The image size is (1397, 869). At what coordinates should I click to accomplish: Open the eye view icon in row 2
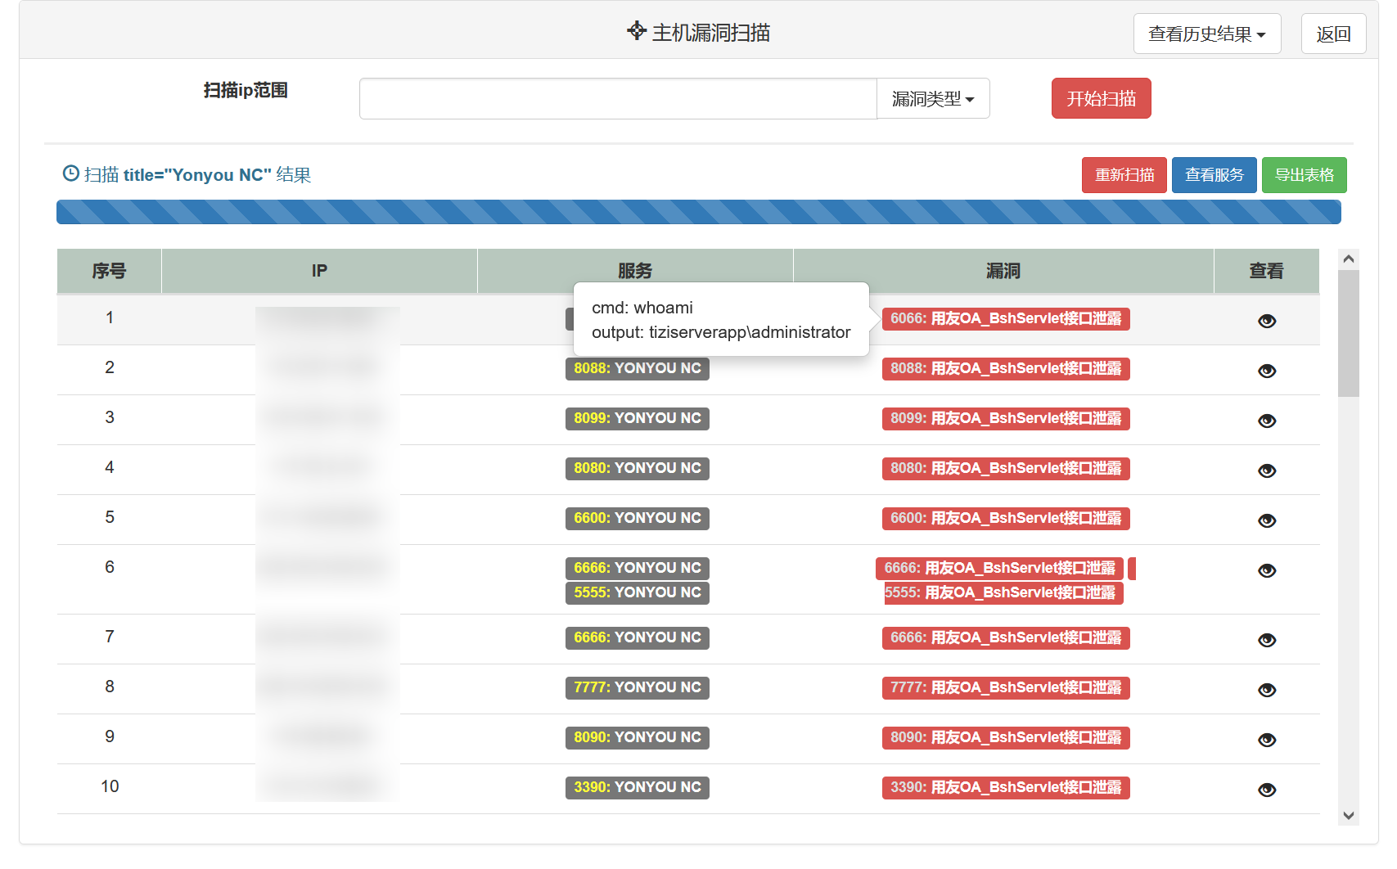(x=1267, y=371)
